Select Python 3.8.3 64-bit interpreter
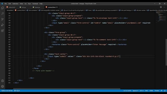Image resolution: width=167 pixels, height=94 pixels. coord(7,91)
